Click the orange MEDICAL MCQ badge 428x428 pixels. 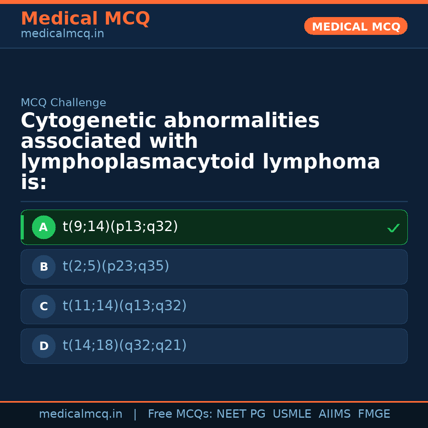click(355, 27)
